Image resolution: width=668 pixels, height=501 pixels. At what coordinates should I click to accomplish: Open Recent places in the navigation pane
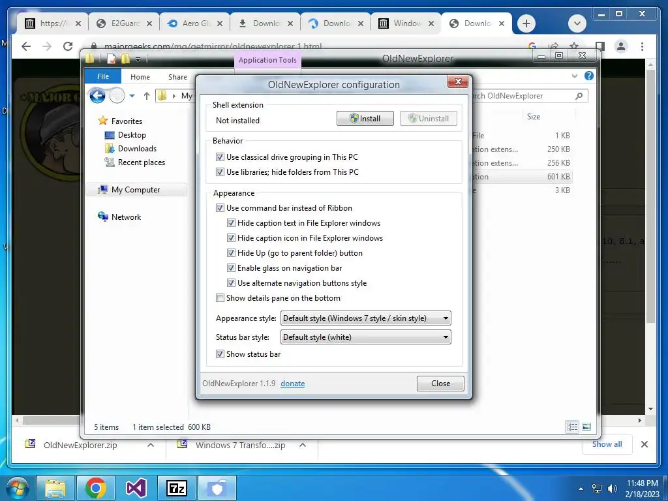134,162
